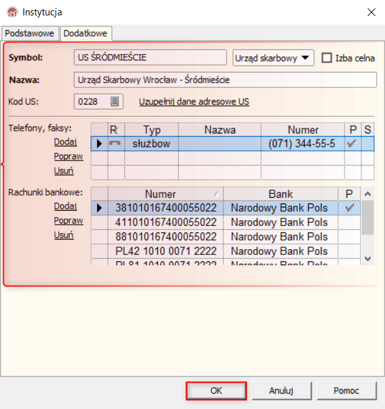
Task: Select account row 88101016740055022
Action: coord(166,237)
